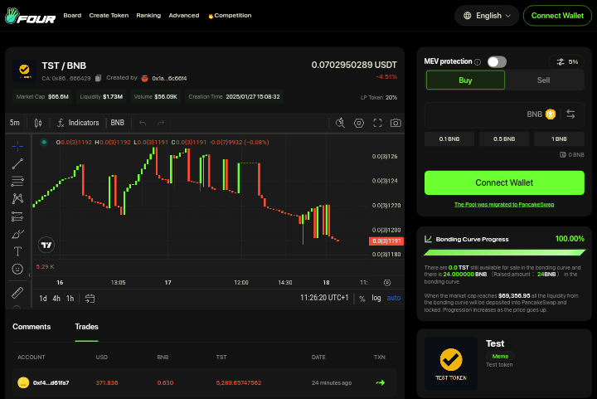
Task: Open the migrated to PancakeSwap link
Action: click(x=504, y=204)
